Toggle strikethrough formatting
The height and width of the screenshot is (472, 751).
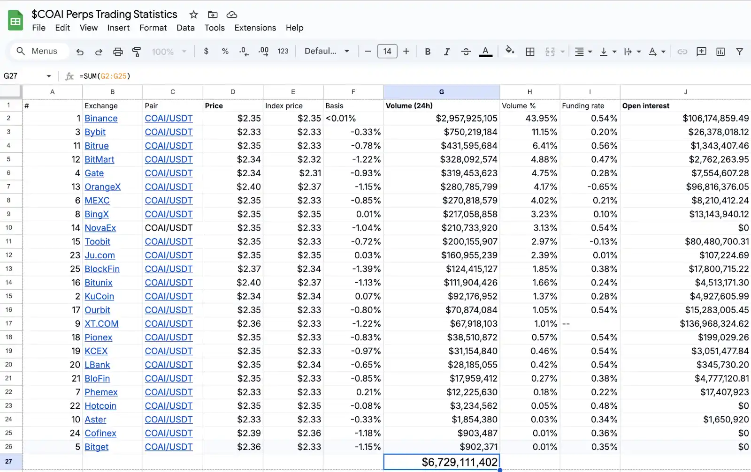click(x=466, y=52)
